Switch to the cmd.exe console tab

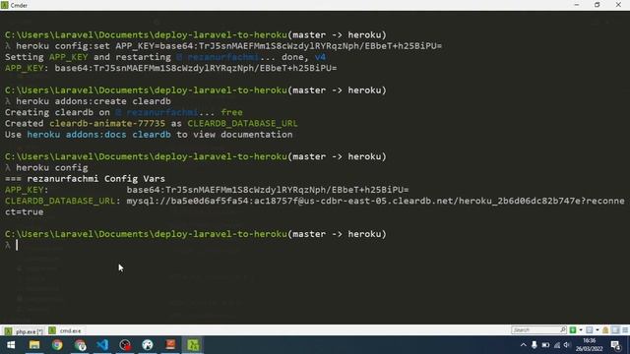click(x=66, y=330)
